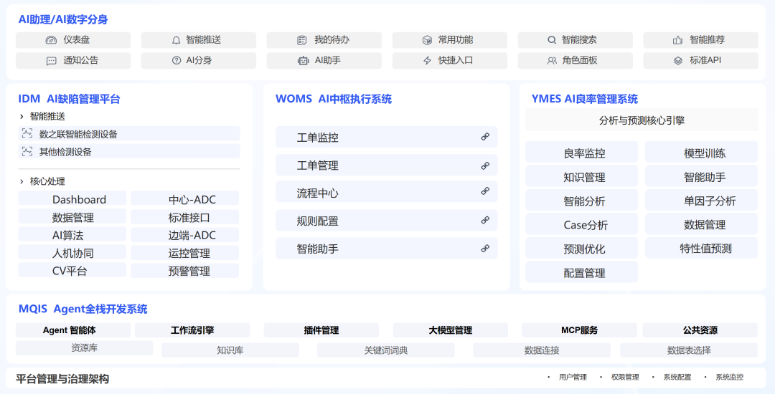The image size is (775, 394).
Task: Click the 标准接口 button
Action: (x=185, y=216)
